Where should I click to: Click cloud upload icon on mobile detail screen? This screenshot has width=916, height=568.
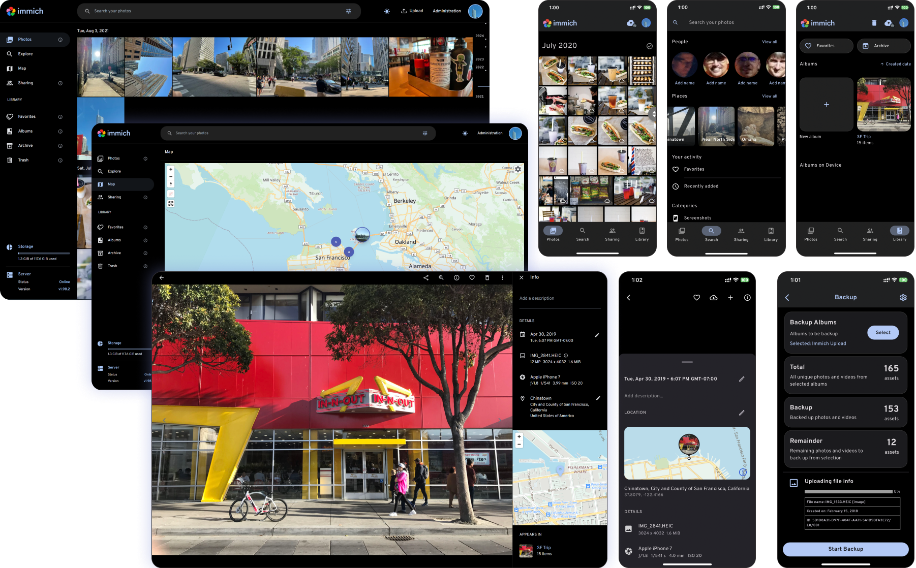(x=714, y=298)
